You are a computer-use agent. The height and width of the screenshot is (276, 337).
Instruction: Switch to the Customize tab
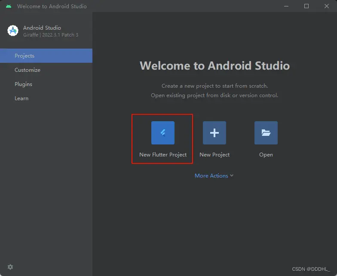tap(46, 70)
